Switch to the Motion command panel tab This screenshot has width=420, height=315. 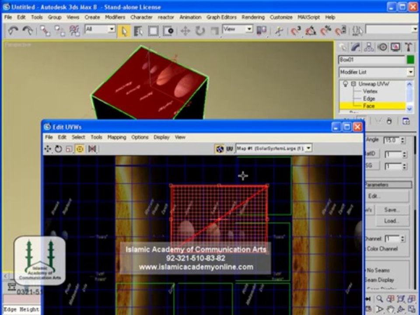tap(382, 47)
